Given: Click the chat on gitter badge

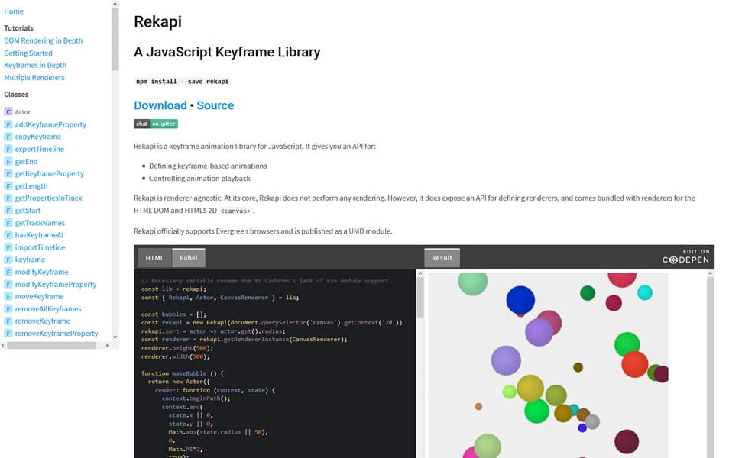Looking at the screenshot, I should [156, 124].
